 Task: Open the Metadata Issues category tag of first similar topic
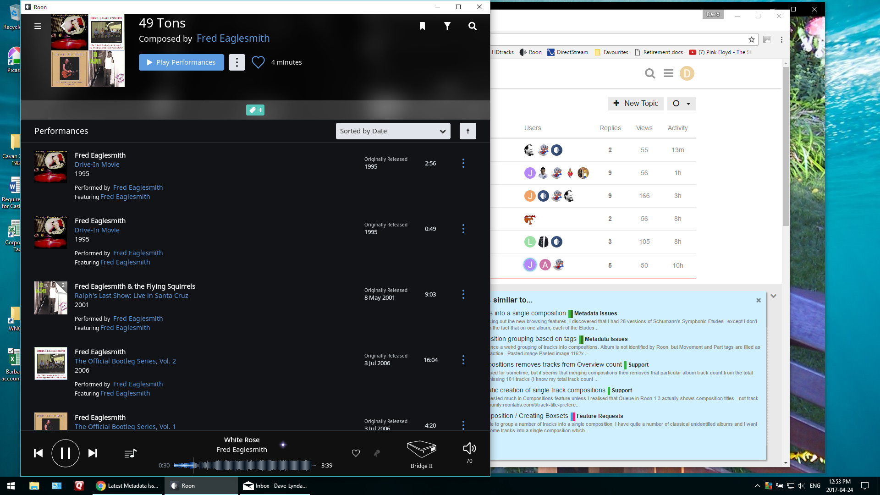(x=593, y=313)
